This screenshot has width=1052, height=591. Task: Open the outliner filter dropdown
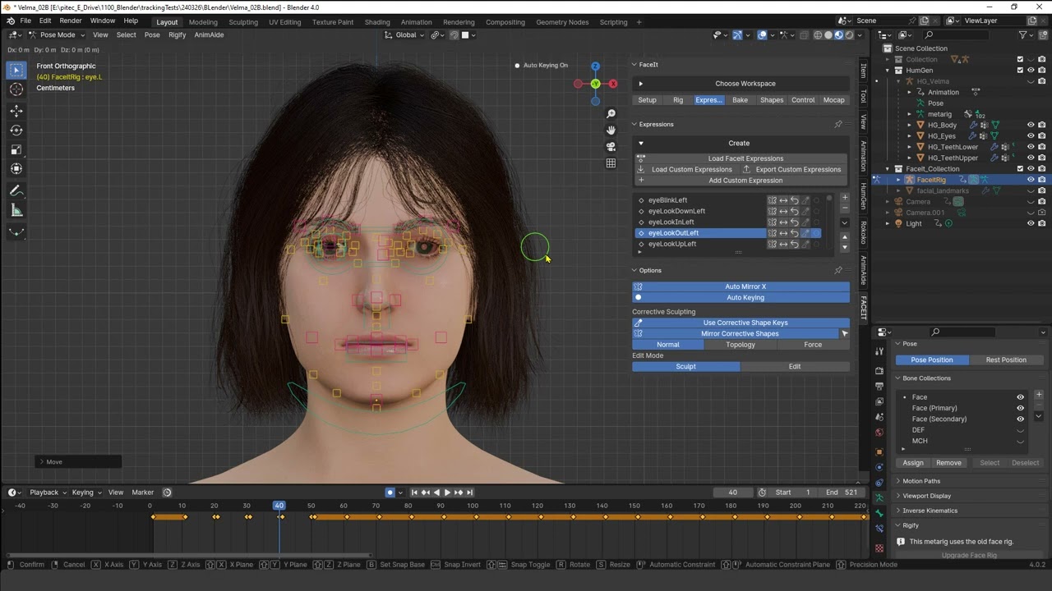1026,34
